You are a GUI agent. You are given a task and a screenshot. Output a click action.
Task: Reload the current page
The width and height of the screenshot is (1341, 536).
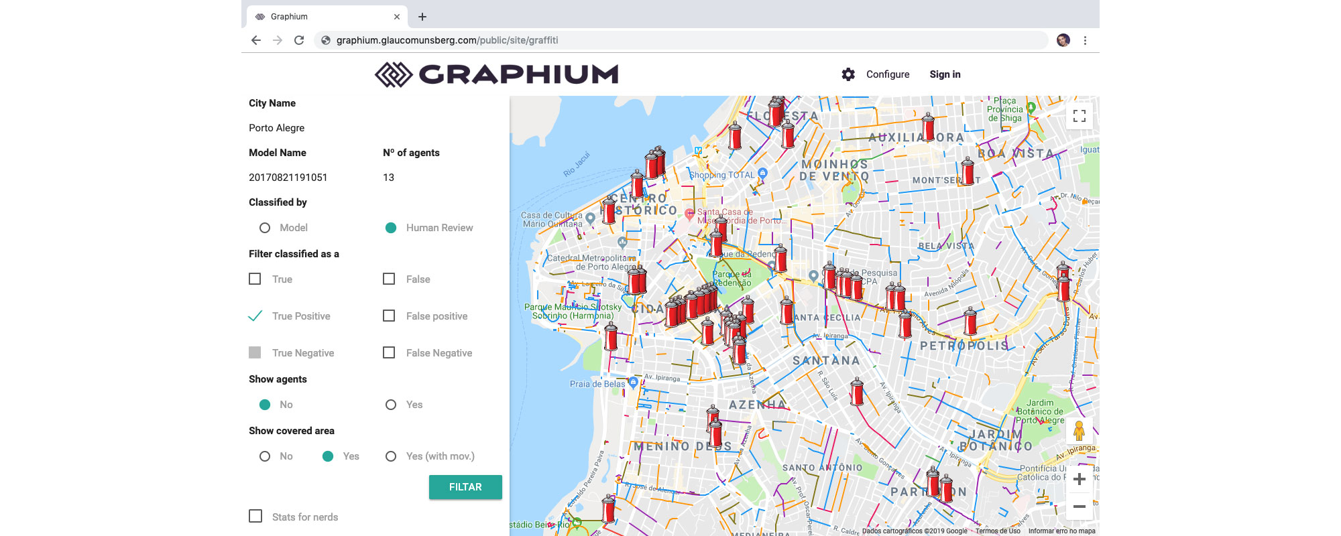pyautogui.click(x=299, y=40)
